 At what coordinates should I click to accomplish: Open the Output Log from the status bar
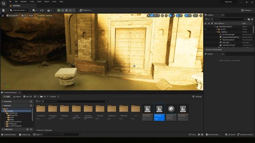click(24, 135)
